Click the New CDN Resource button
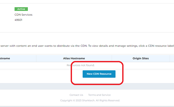The width and height of the screenshot is (174, 107). tap(99, 74)
